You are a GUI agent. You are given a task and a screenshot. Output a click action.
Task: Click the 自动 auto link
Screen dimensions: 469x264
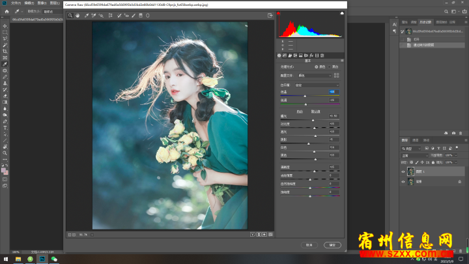(x=300, y=111)
